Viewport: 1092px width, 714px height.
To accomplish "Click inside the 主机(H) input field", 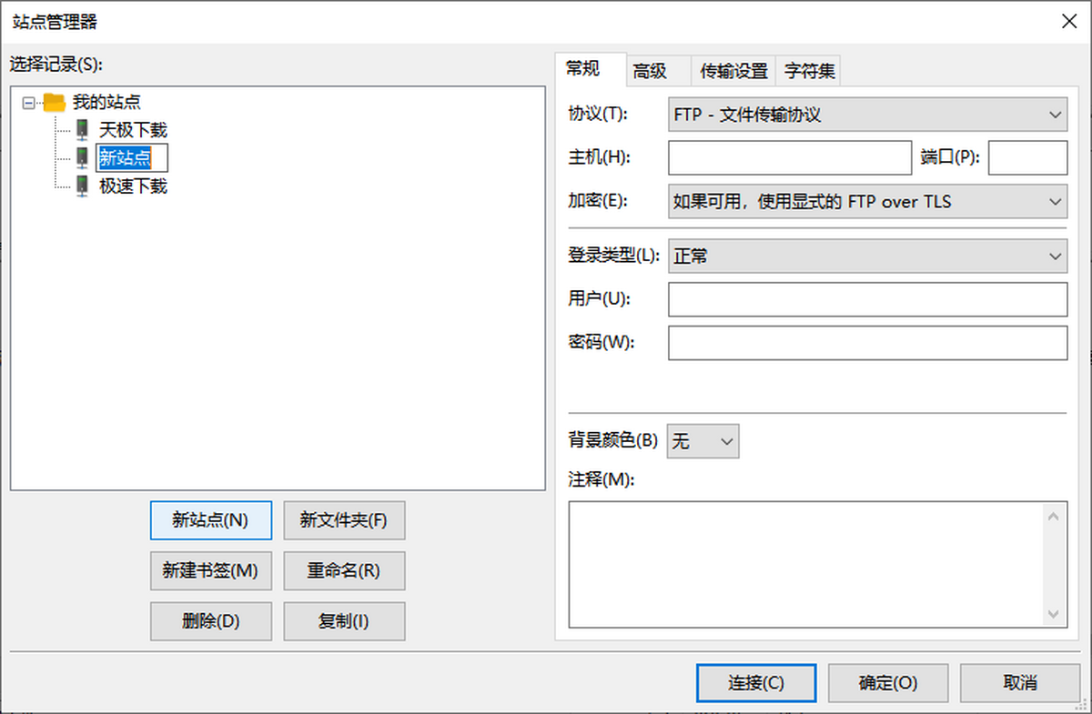I will tap(789, 157).
